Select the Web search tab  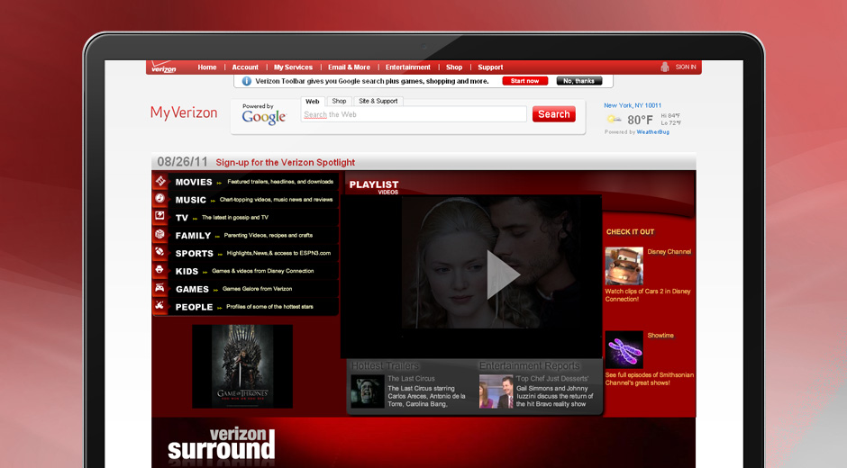pyautogui.click(x=313, y=101)
